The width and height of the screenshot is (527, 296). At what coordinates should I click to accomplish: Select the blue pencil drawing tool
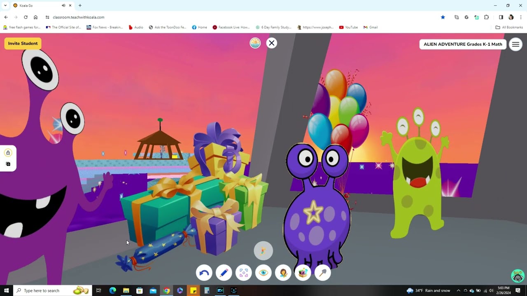click(224, 273)
